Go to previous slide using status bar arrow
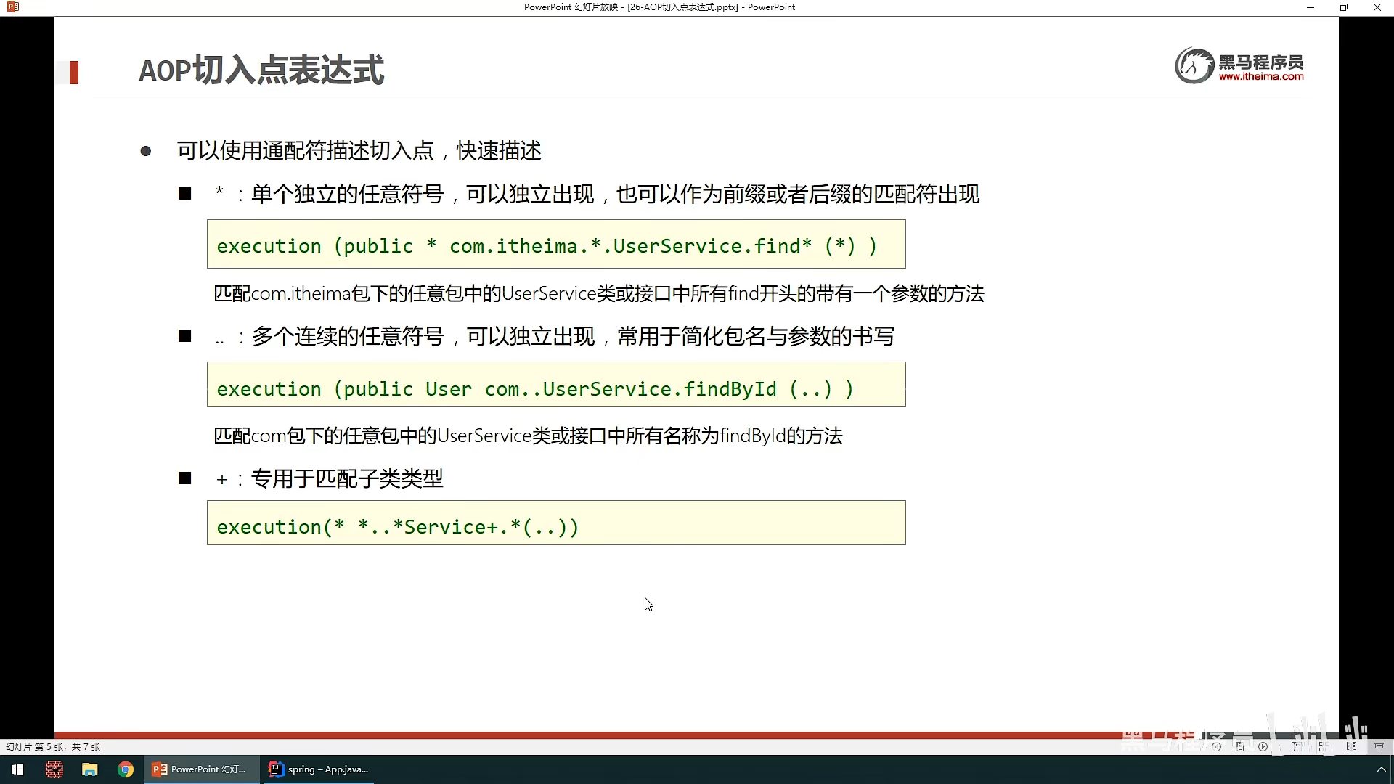 [x=1216, y=746]
